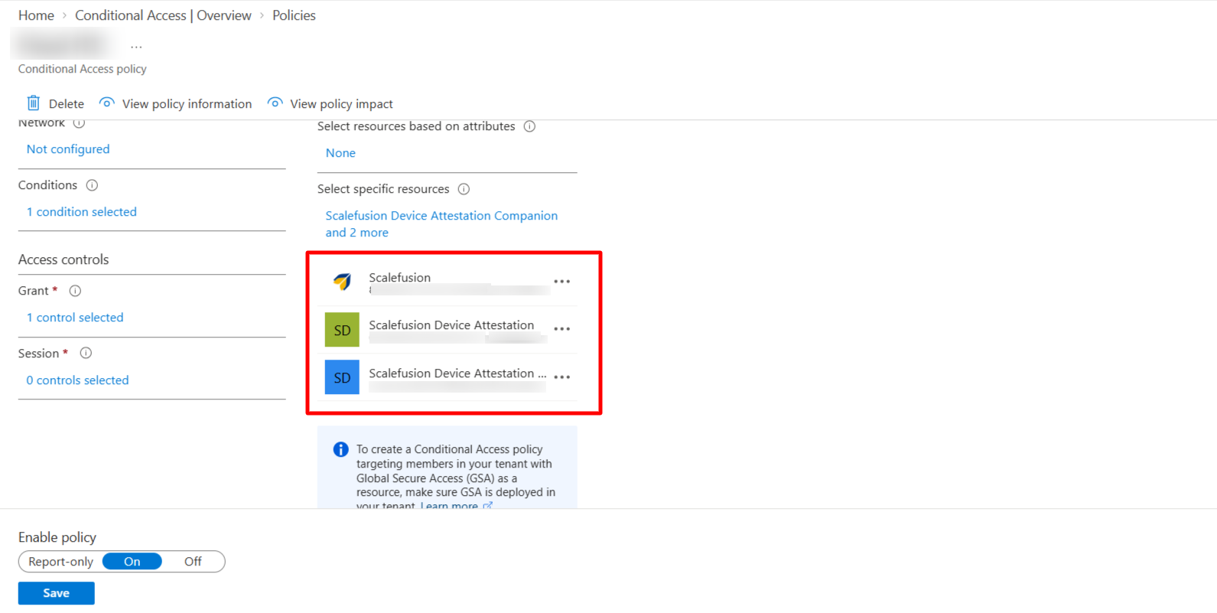
Task: Click the Delete trash can icon
Action: point(33,103)
